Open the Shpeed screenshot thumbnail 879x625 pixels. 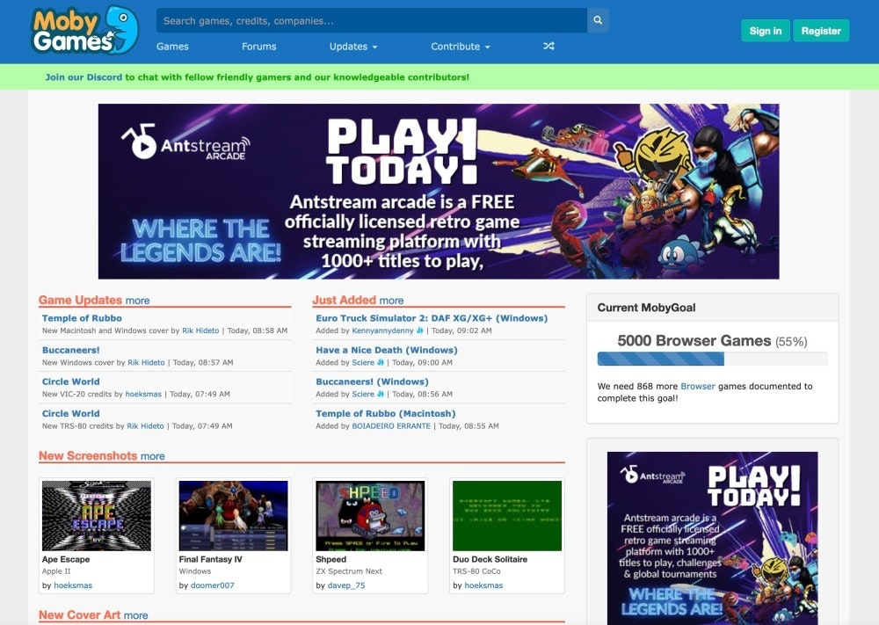pos(370,516)
